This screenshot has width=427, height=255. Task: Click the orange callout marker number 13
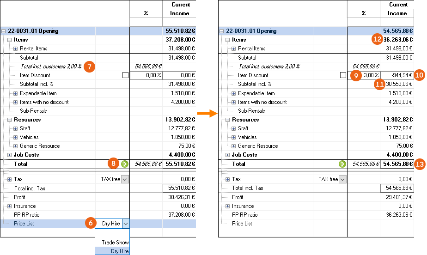point(420,164)
